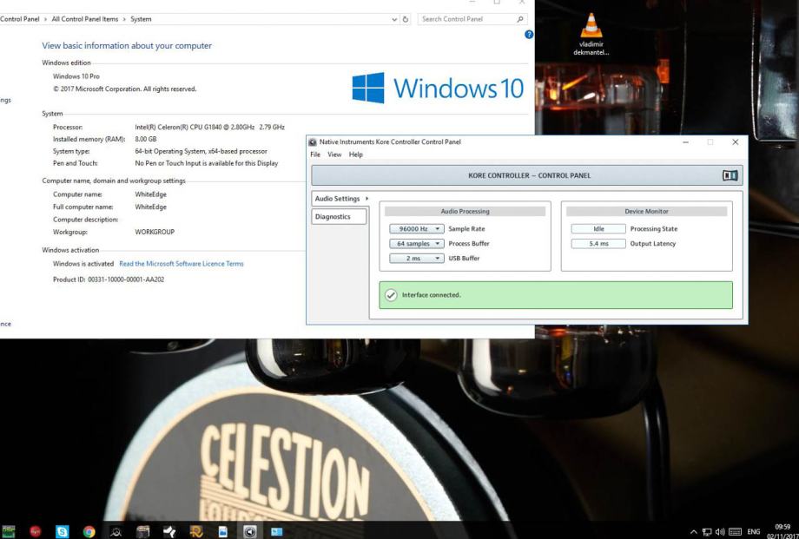Change the USB Buffer dropdown value
This screenshot has width=799, height=539.
(x=417, y=259)
